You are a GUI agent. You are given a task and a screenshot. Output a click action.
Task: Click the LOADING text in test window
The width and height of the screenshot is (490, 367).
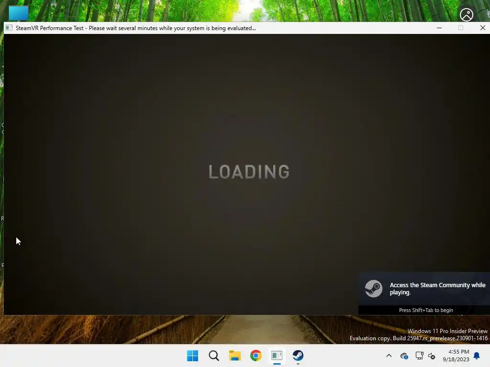click(249, 172)
